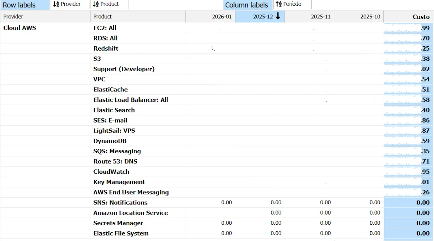Screen dimensions: 434x241
Task: Select the Redshift product row
Action: (106, 48)
